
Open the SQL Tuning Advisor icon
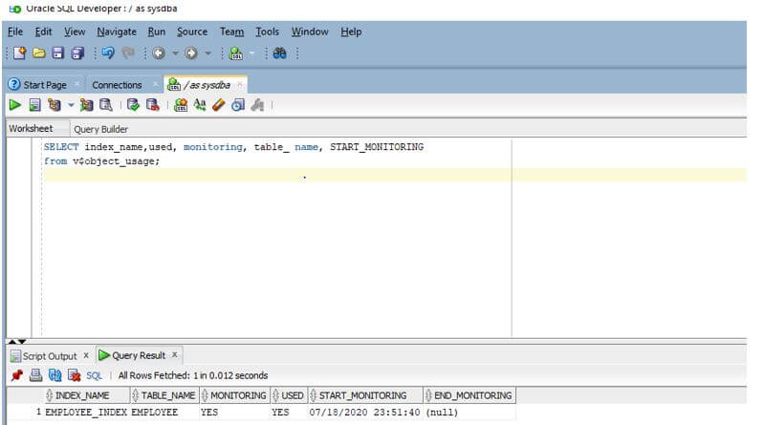[106, 105]
